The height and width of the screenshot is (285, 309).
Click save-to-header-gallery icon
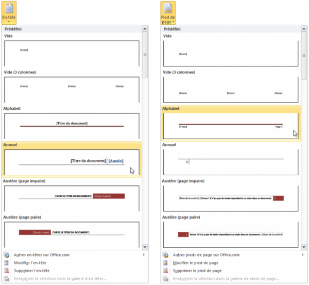tap(7, 278)
